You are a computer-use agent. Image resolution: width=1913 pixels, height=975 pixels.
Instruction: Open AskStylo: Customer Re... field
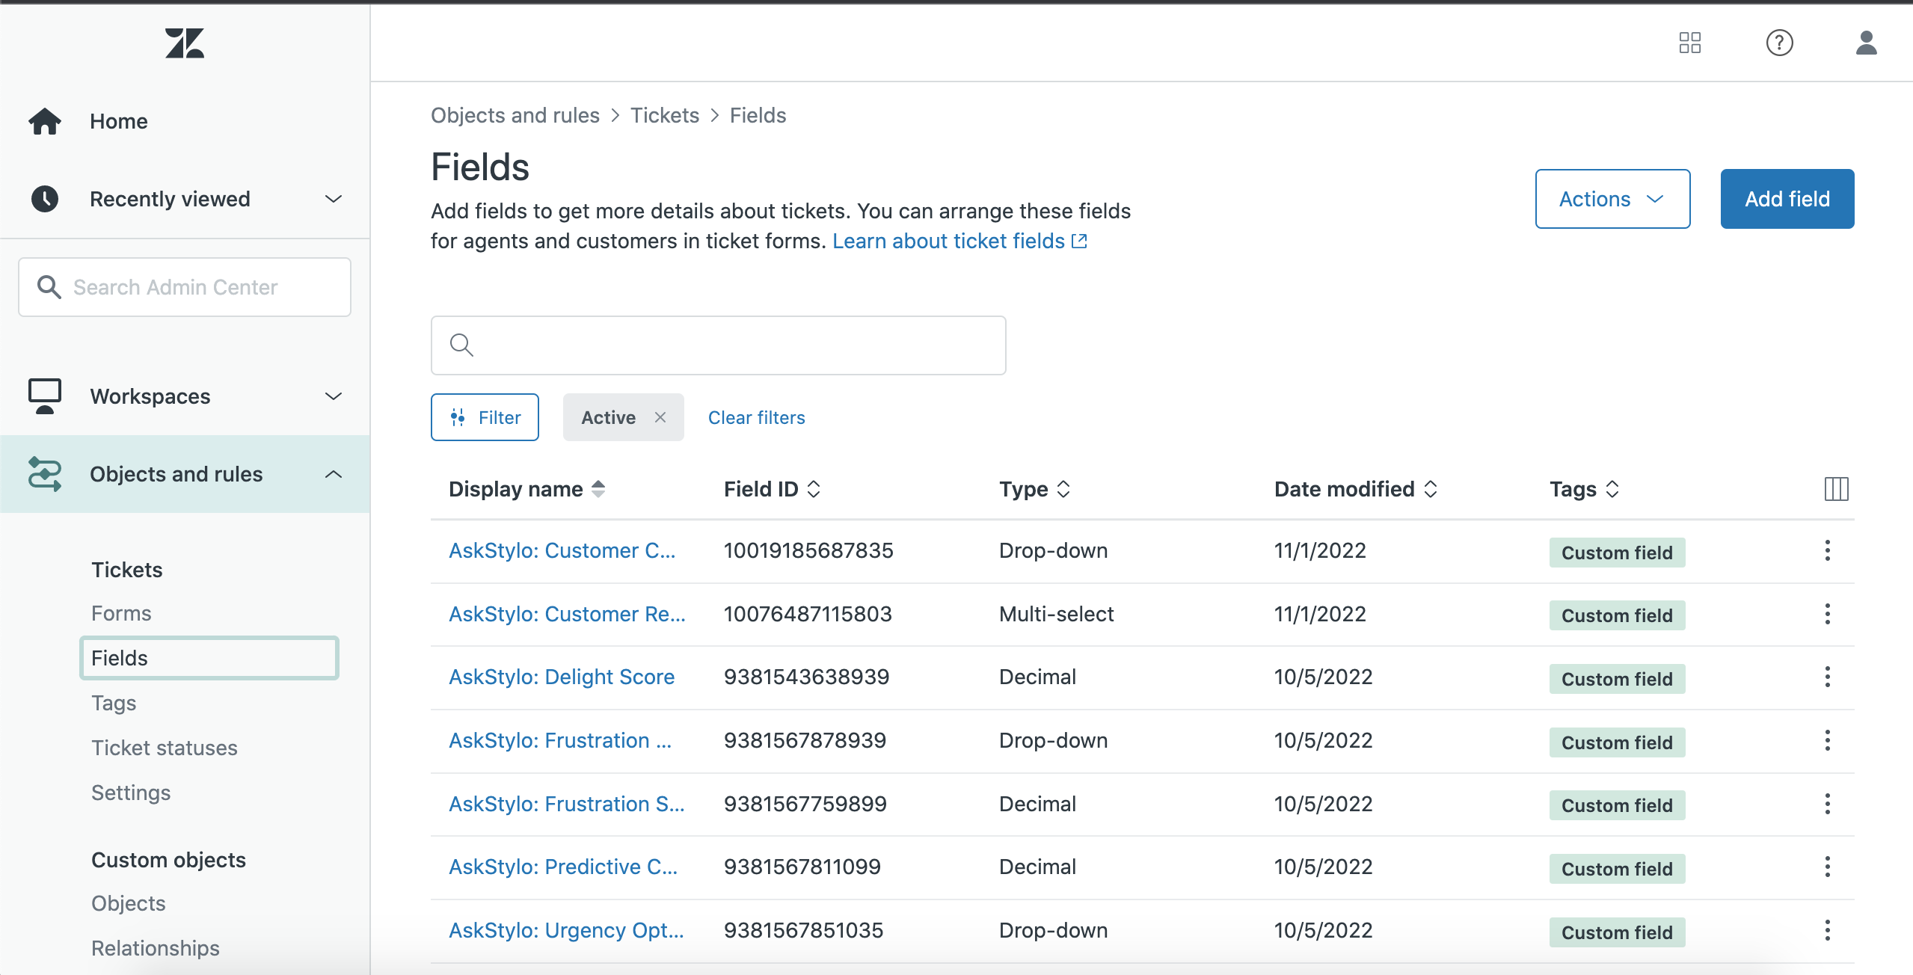coord(567,614)
